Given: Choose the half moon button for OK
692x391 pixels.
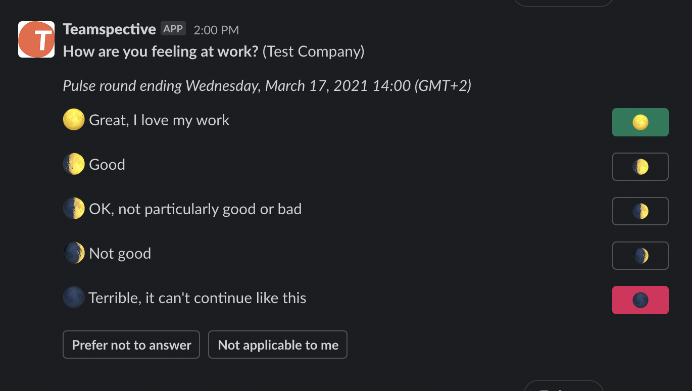Looking at the screenshot, I should pyautogui.click(x=640, y=211).
